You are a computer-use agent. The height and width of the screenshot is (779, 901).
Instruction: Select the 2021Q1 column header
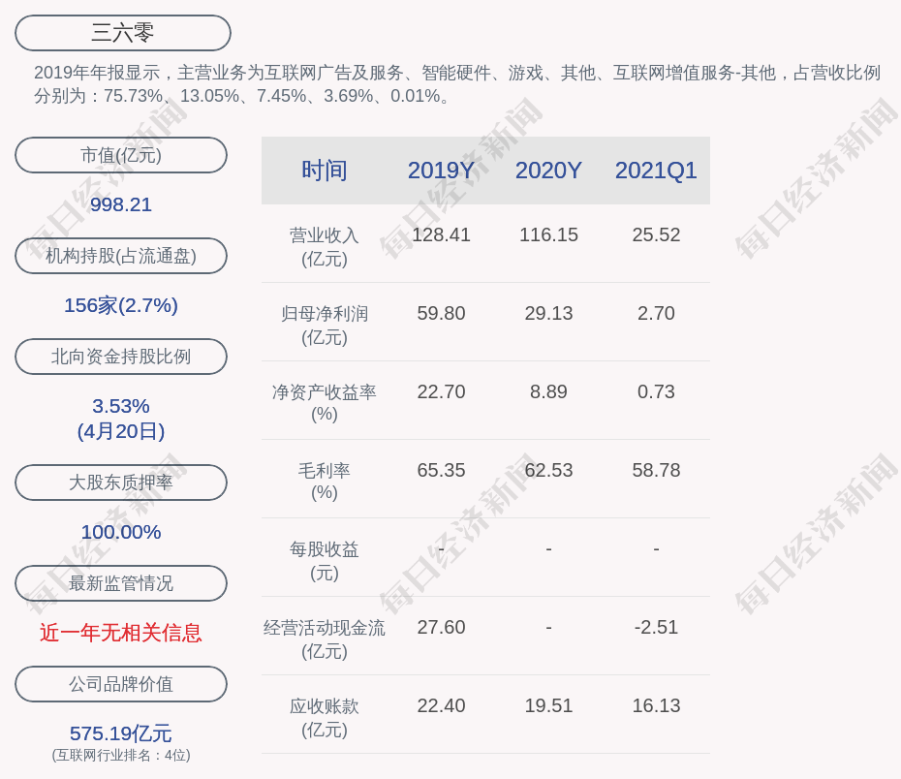click(656, 171)
